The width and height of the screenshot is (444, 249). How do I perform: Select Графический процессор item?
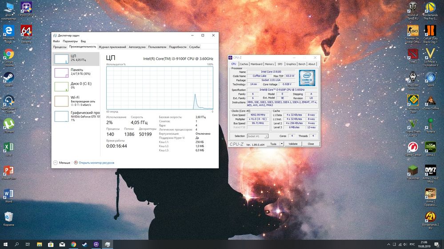76,116
